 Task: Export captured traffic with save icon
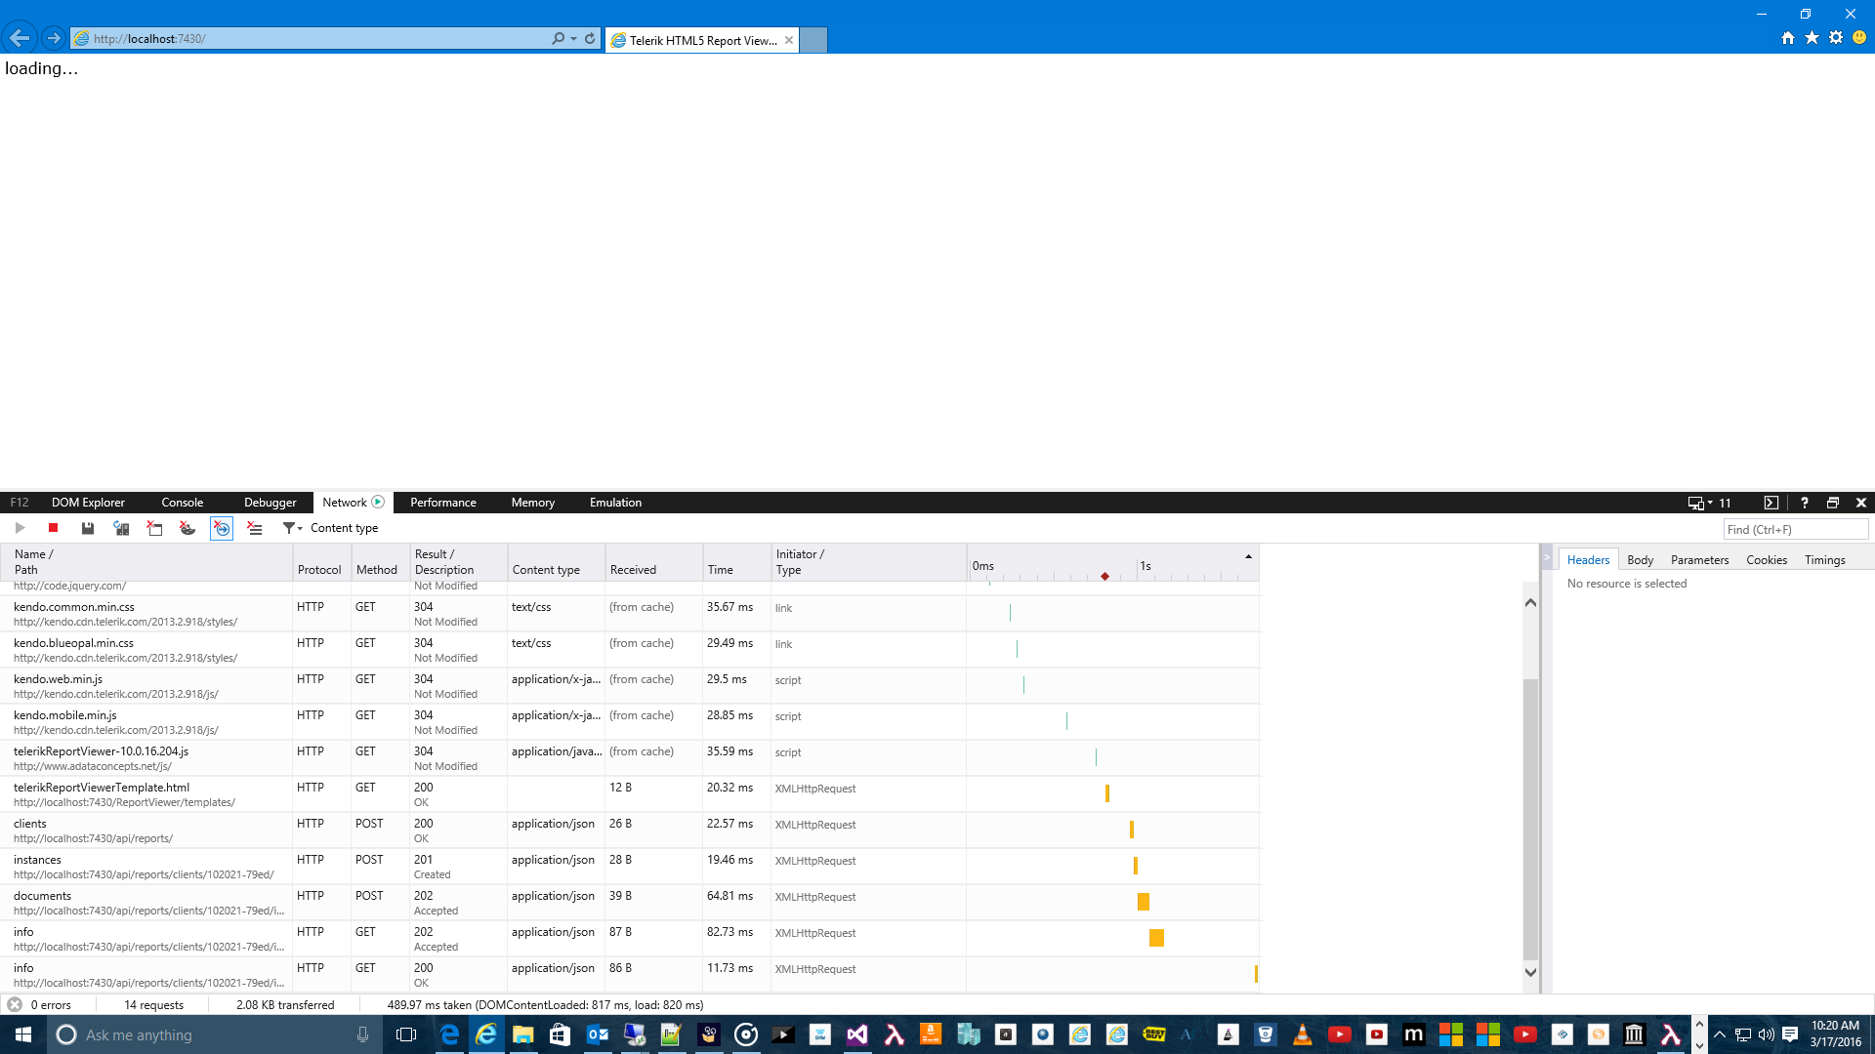point(88,528)
